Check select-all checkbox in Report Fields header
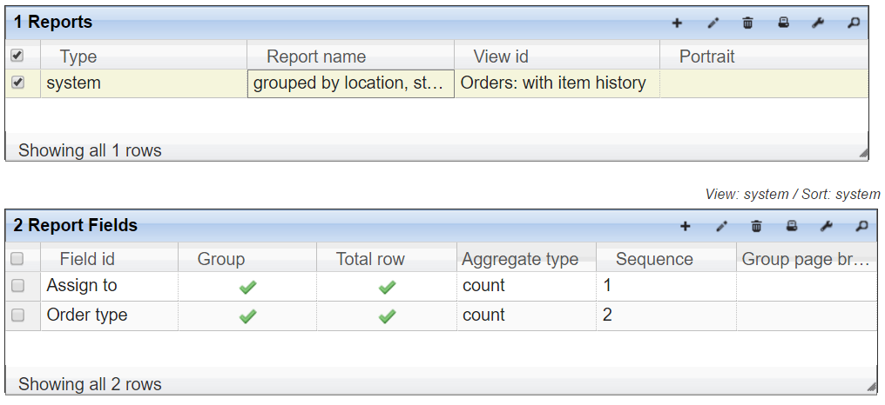The image size is (885, 405). click(17, 258)
